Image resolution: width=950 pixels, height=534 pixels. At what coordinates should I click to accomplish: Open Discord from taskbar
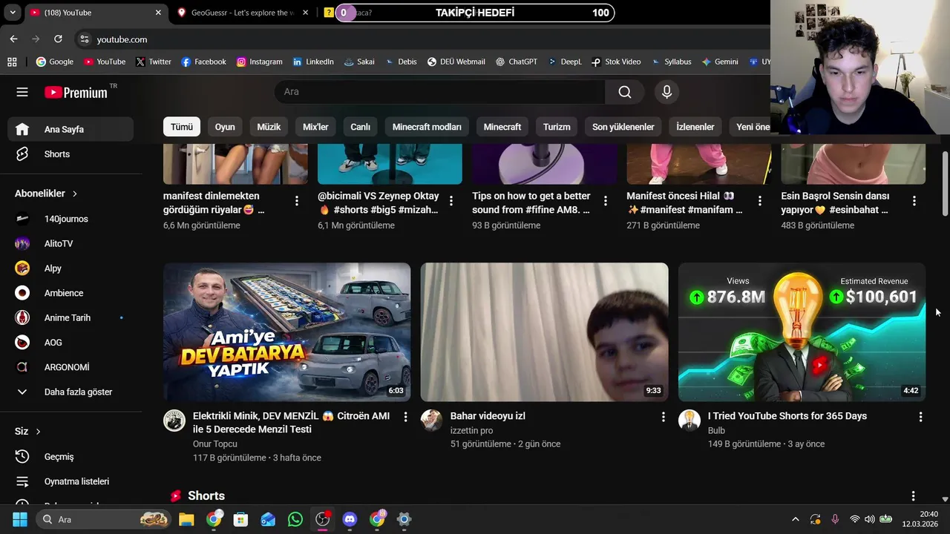click(350, 519)
